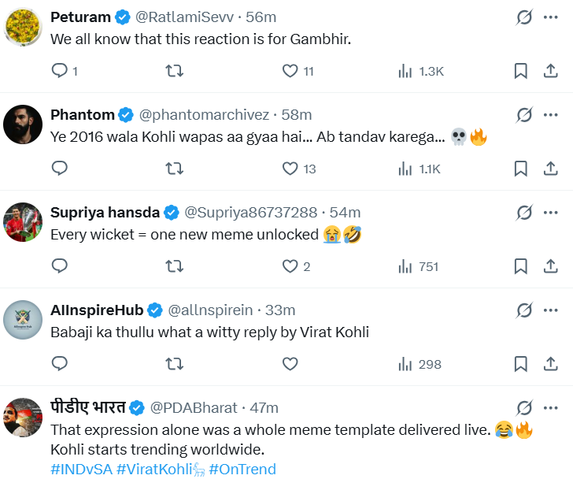
Task: Open the #ViratKohli hashtag
Action: point(156,470)
